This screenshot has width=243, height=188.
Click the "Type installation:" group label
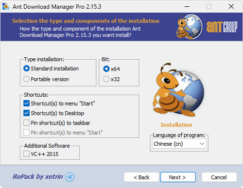(44, 59)
